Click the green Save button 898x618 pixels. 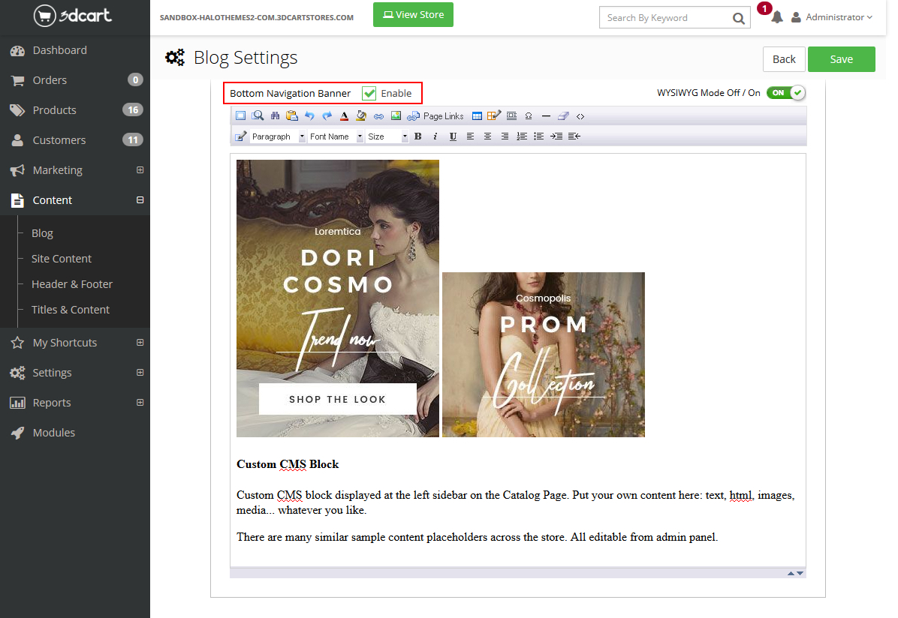(x=841, y=59)
